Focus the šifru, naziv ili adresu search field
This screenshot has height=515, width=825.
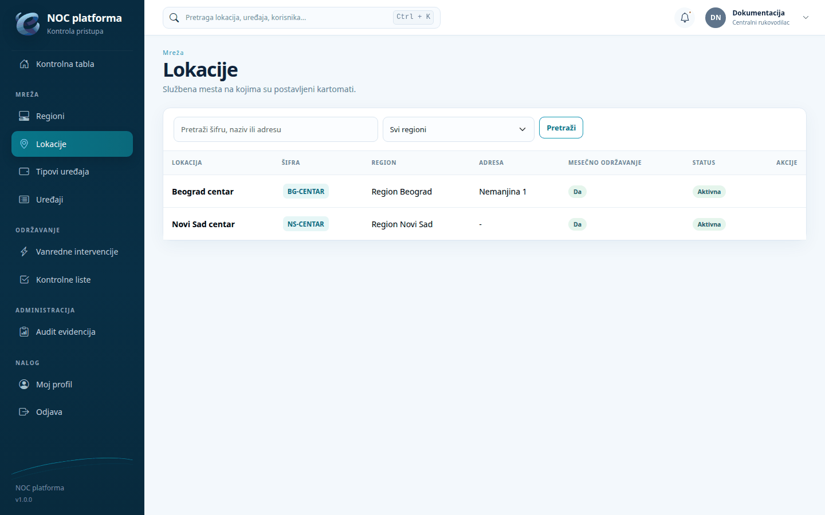[276, 129]
